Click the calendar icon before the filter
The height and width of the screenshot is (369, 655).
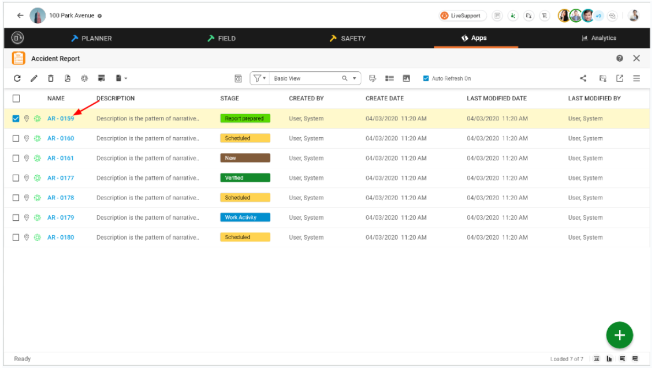point(238,78)
